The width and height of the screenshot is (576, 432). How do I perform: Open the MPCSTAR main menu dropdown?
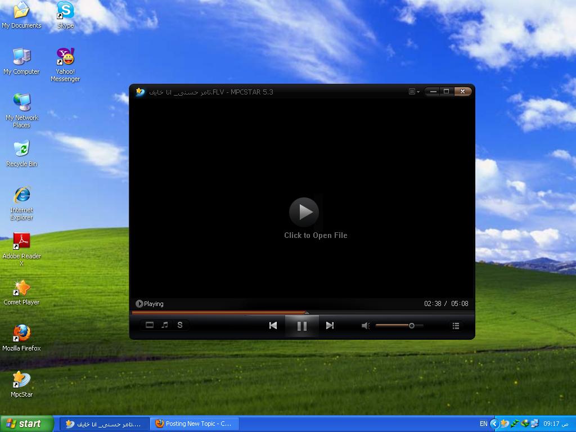414,92
